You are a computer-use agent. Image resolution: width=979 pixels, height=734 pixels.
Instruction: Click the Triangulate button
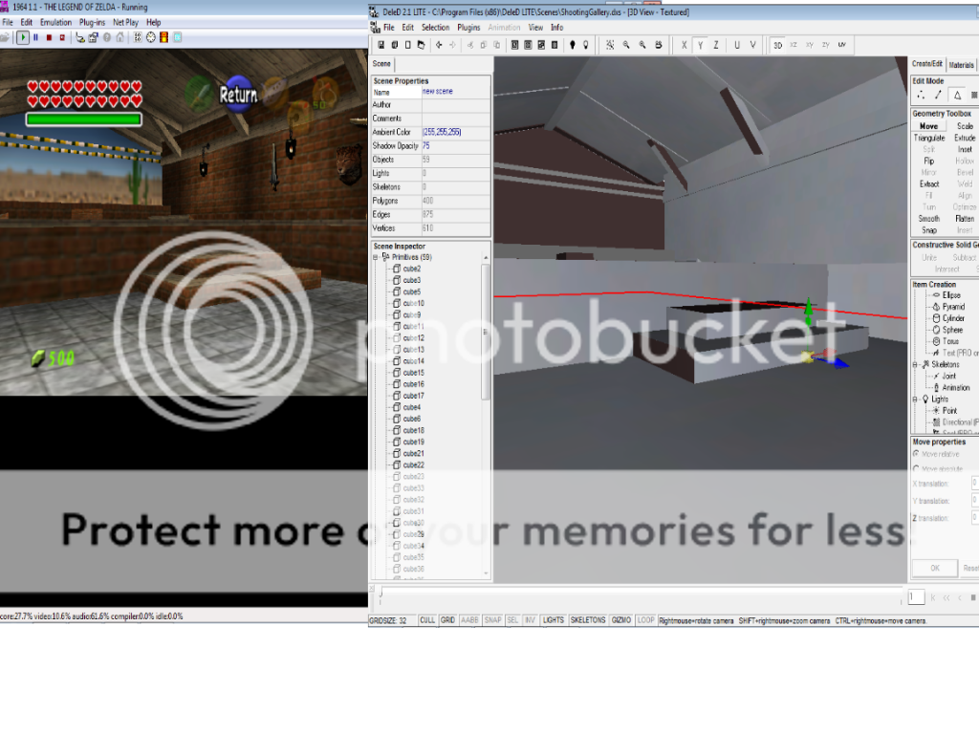[x=928, y=138]
